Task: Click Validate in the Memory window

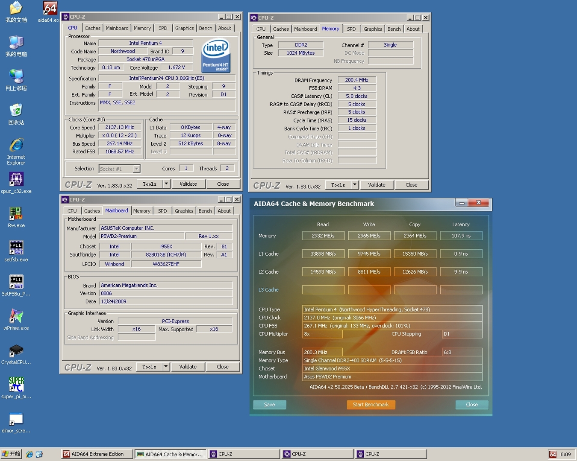Action: (377, 185)
